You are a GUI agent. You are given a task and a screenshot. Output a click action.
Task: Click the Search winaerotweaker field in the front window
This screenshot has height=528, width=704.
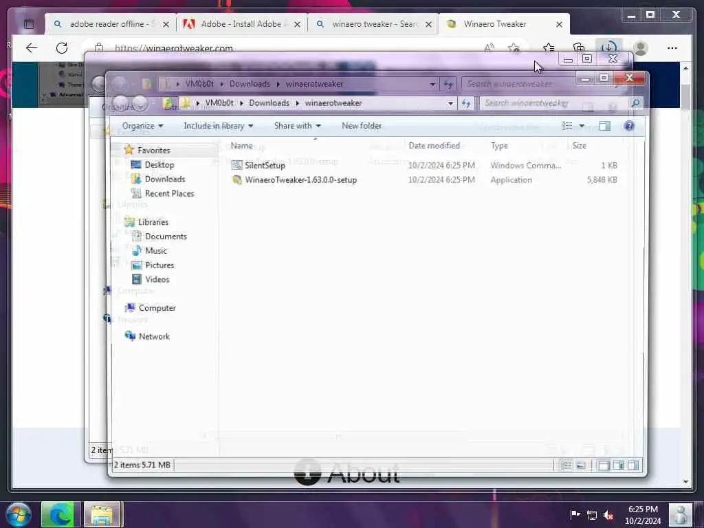555,103
